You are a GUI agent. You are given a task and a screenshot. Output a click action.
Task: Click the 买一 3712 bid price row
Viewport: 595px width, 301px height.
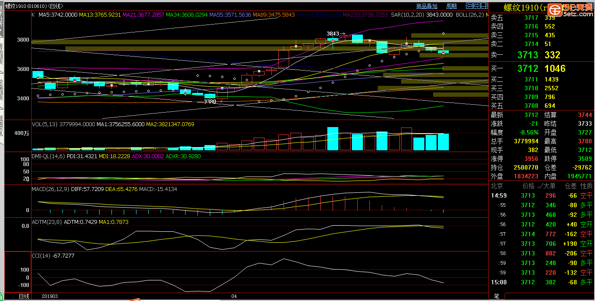tap(541, 68)
